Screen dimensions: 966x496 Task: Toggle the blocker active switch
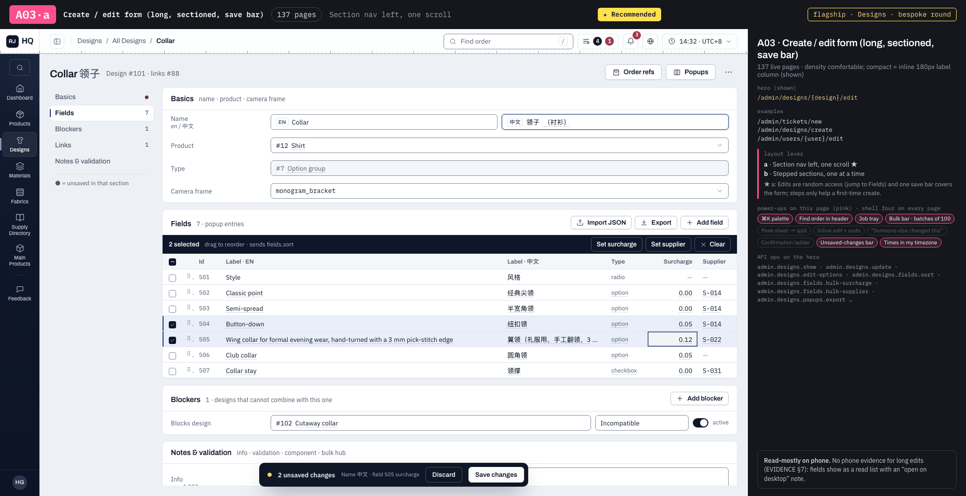coord(700,423)
